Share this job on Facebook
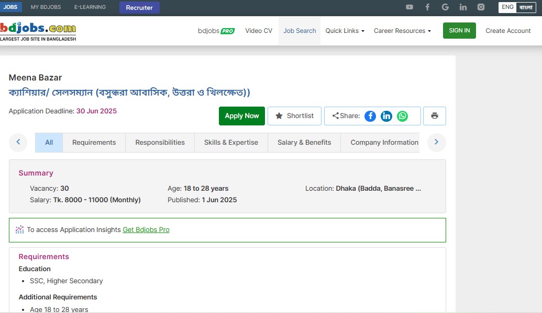This screenshot has width=542, height=313. tap(370, 116)
